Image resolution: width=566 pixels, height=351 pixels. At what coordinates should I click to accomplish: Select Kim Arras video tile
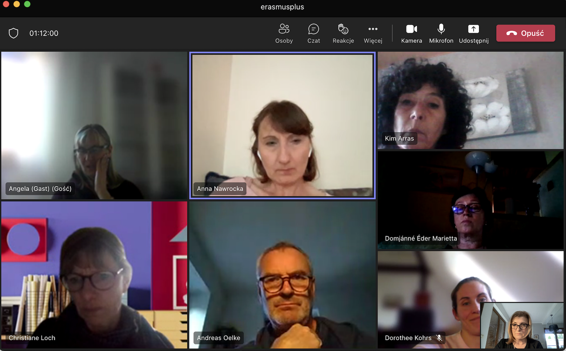point(471,100)
